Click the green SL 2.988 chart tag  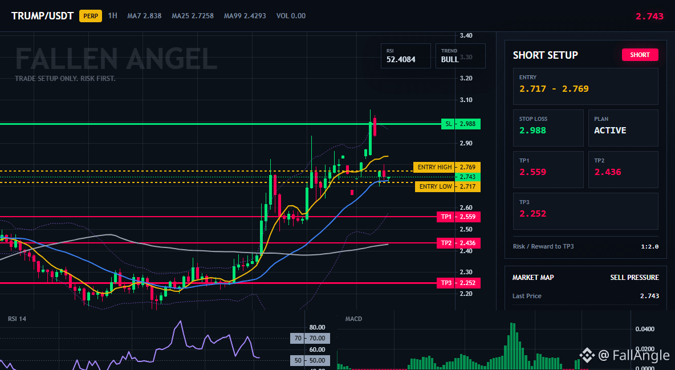point(461,124)
